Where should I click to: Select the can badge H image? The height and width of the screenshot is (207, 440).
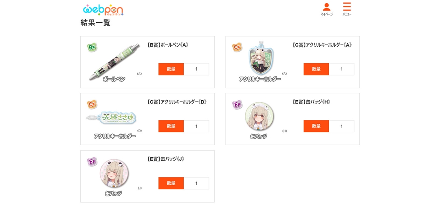[260, 117]
